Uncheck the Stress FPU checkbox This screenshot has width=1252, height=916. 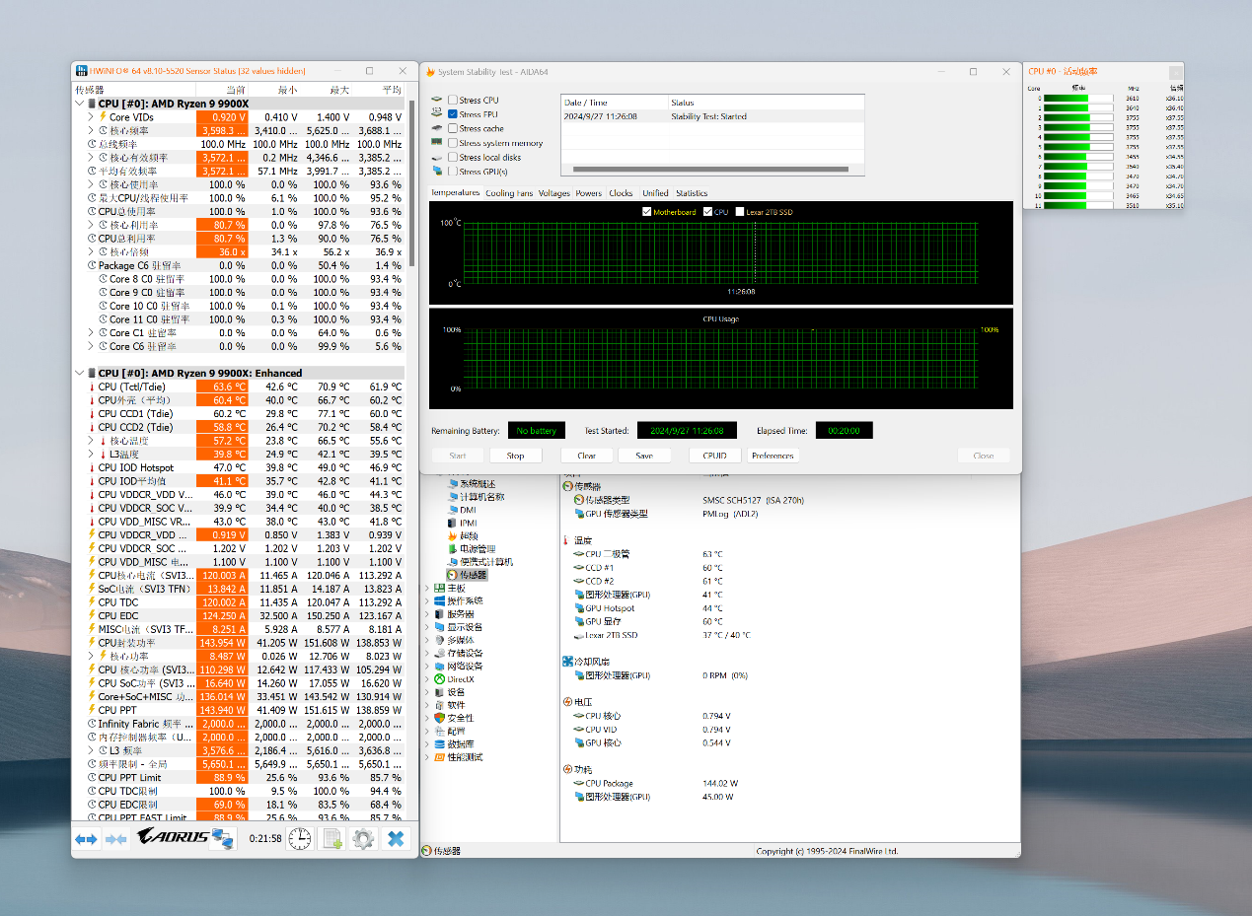pos(453,114)
